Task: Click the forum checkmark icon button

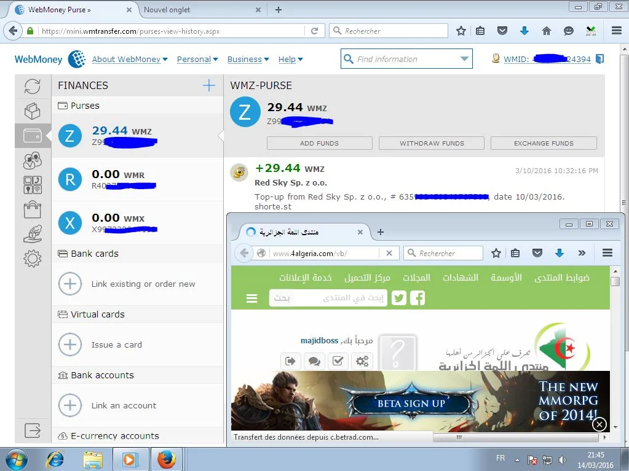Action: click(x=338, y=361)
